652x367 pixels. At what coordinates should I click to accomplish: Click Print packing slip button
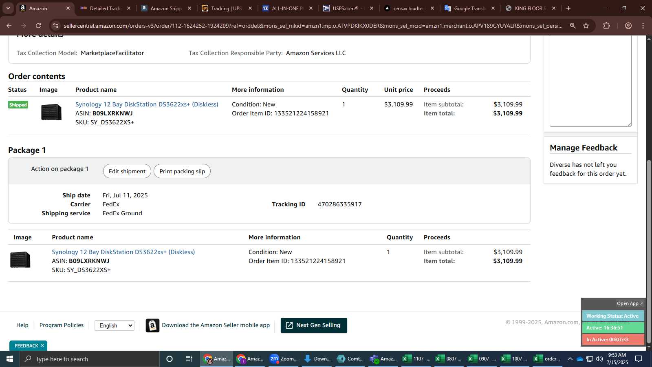click(x=182, y=171)
